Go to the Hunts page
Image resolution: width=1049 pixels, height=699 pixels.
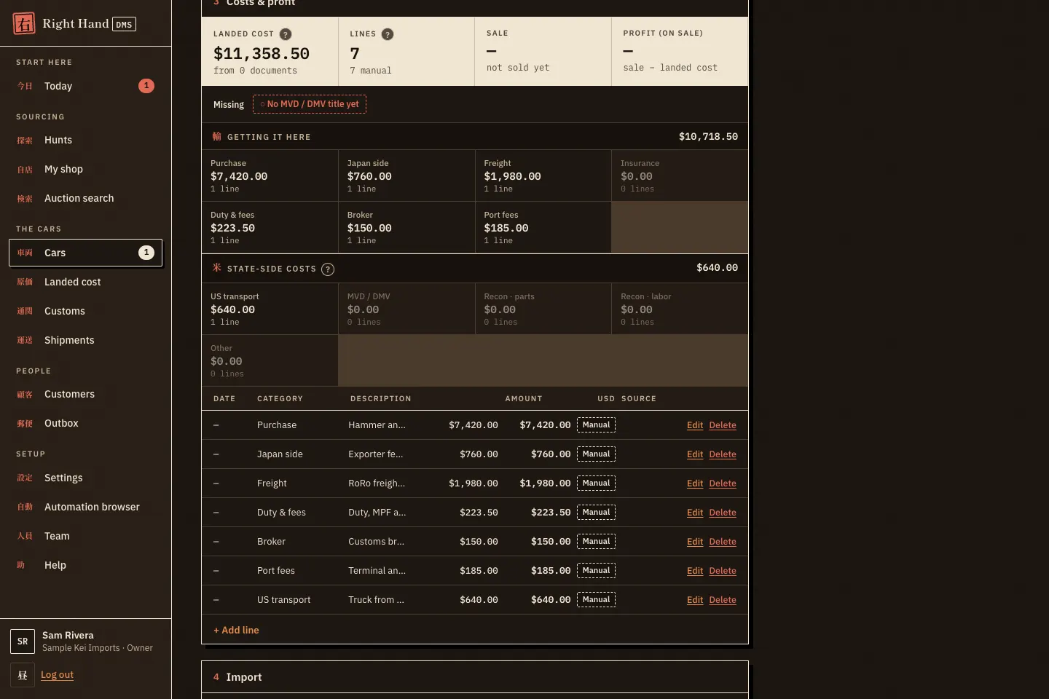(x=85, y=140)
